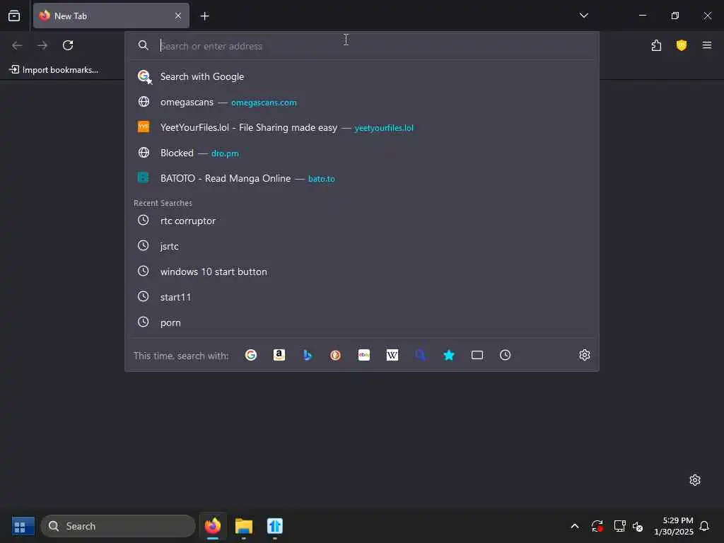Viewport: 724px width, 543px height.
Task: Search within History clock icon
Action: [505, 355]
